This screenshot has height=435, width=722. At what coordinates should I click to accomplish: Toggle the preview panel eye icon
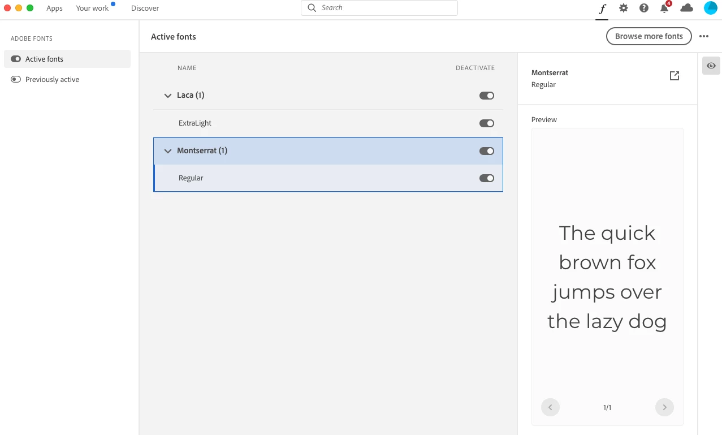[711, 66]
